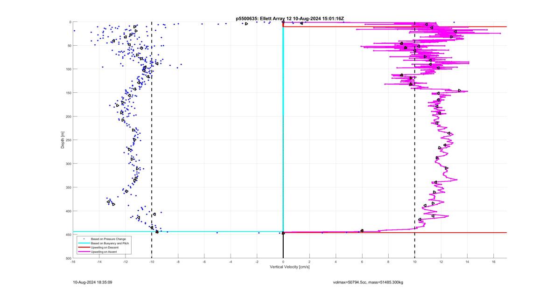
Task: Click the y-axis tick label "450"
Action: coord(68,235)
